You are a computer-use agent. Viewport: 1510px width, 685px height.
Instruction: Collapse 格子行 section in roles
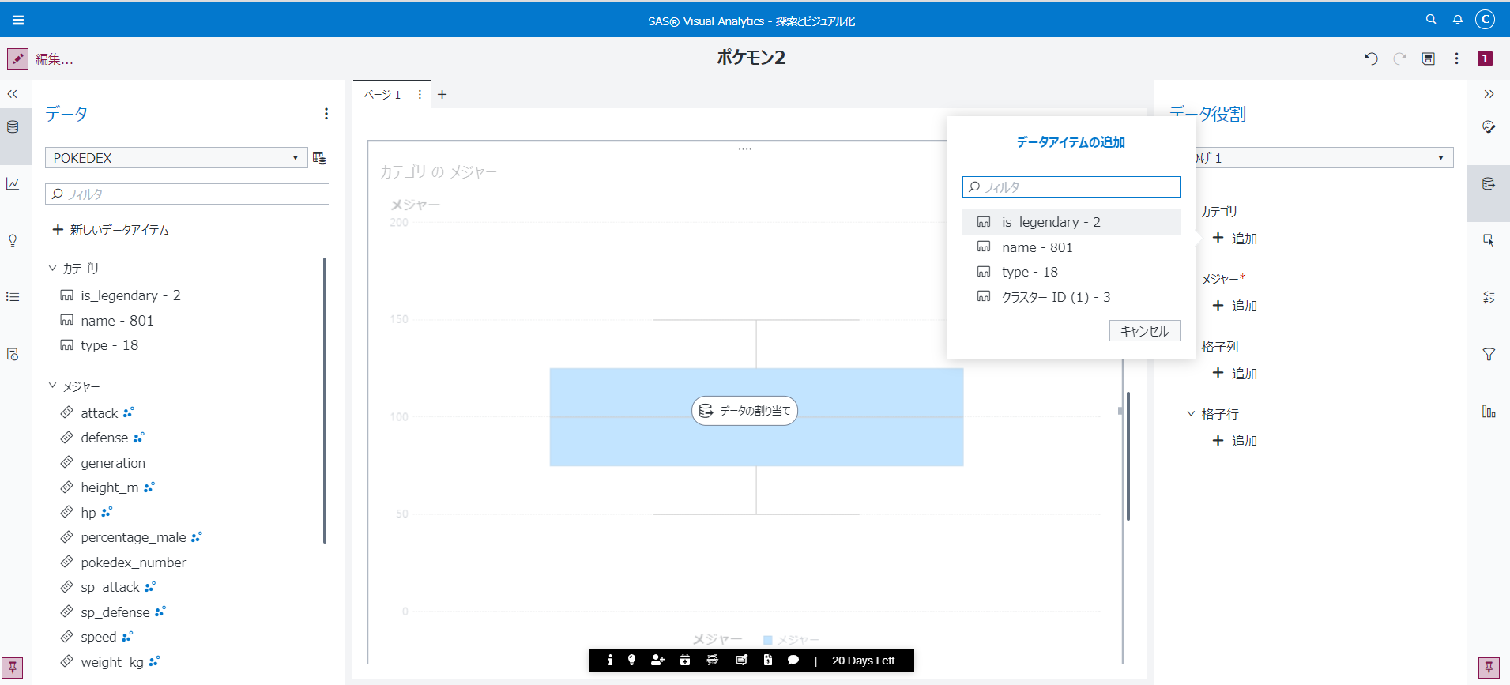(1191, 414)
